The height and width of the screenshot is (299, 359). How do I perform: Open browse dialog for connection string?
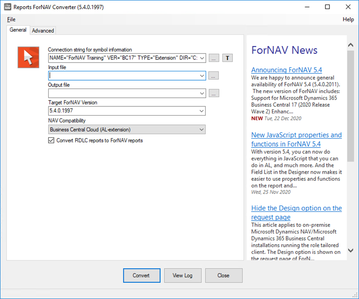coord(214,58)
